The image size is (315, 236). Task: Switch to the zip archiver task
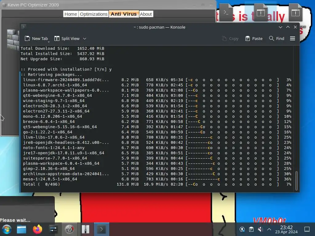(x=86, y=229)
